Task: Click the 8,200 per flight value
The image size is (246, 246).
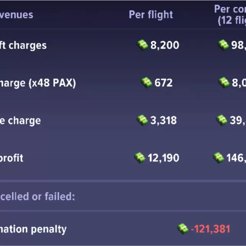Action: pos(165,45)
